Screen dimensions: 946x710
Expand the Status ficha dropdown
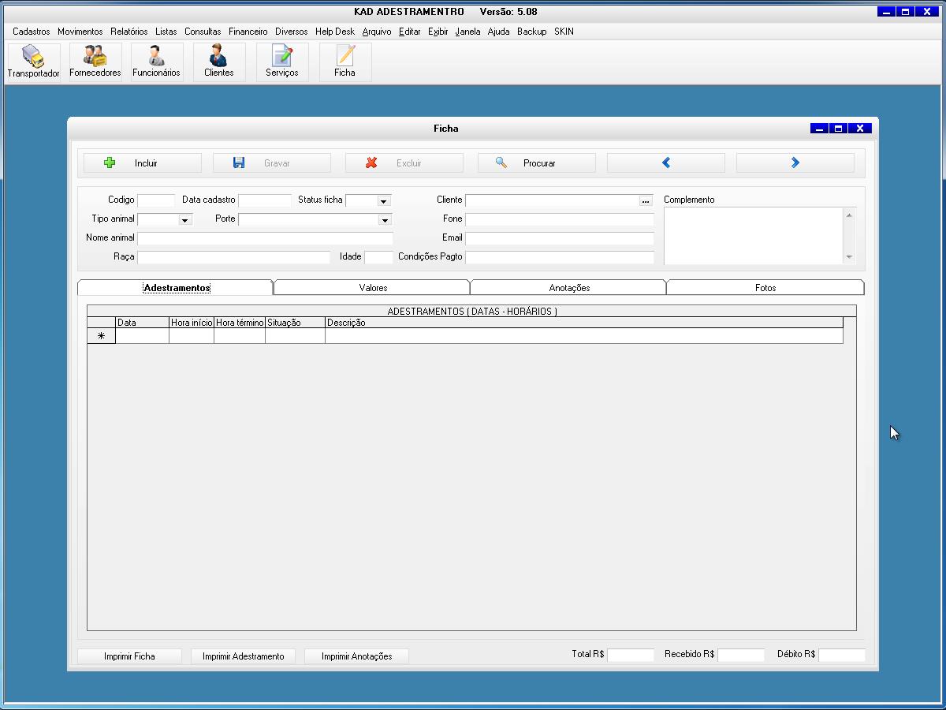[383, 201]
